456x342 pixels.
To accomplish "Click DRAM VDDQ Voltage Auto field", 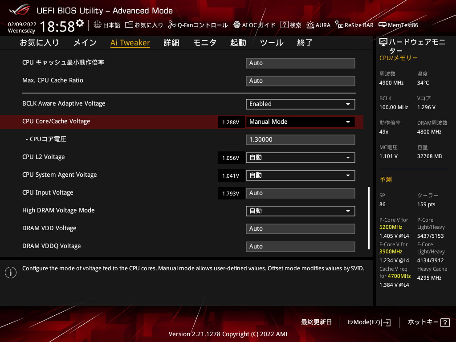I will click(301, 246).
